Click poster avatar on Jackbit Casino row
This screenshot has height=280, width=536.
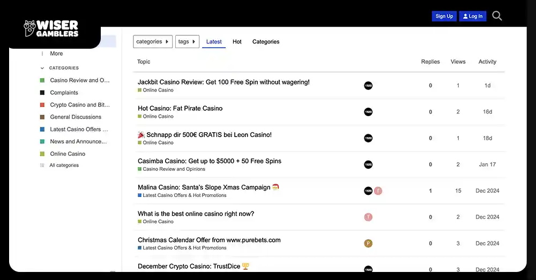368,85
